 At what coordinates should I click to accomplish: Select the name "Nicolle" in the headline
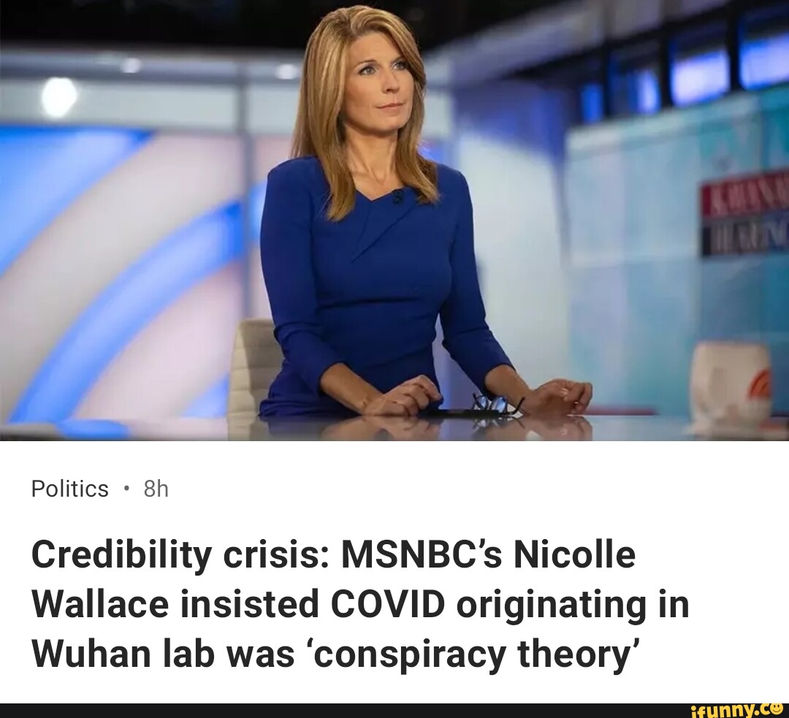point(575,554)
